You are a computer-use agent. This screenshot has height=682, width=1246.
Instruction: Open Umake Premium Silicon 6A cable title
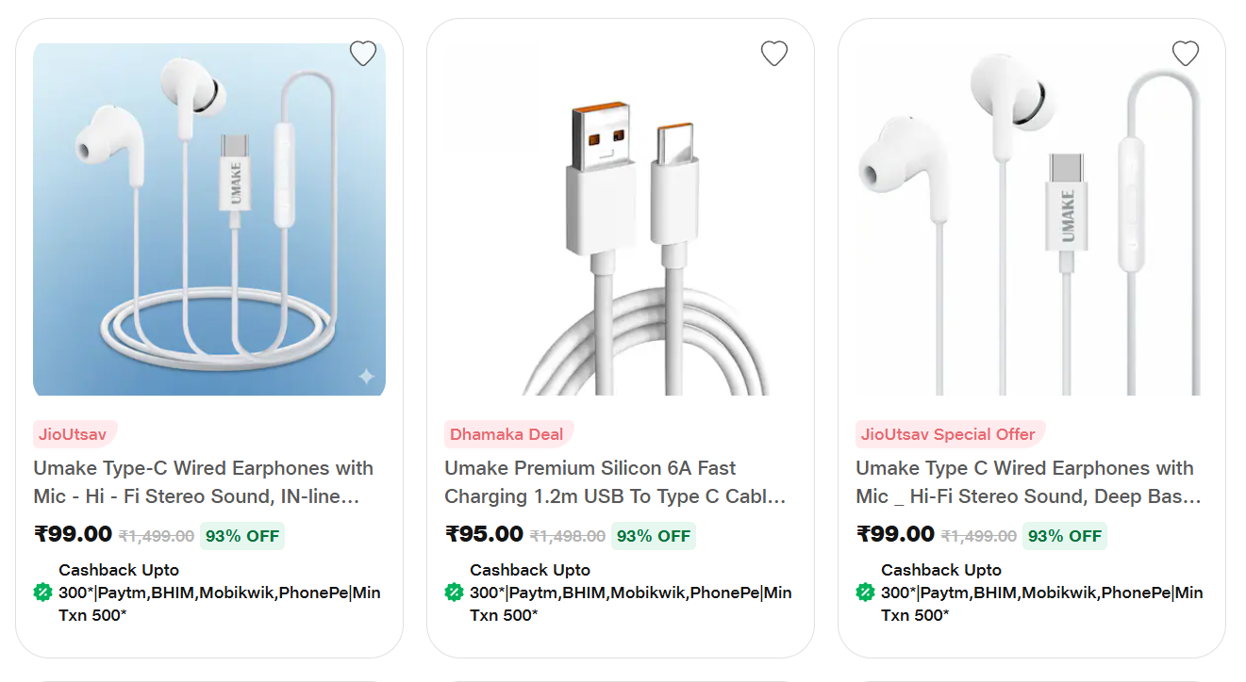click(x=615, y=481)
